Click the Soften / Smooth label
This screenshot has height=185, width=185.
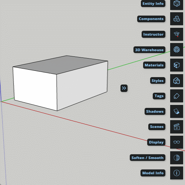[148, 158]
